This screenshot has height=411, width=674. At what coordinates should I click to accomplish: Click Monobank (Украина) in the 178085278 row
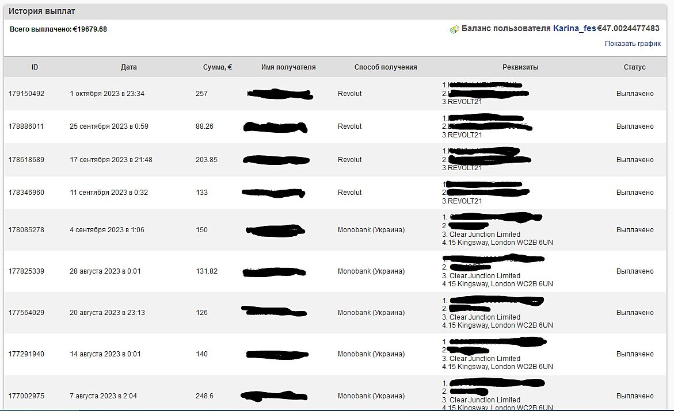(x=371, y=230)
